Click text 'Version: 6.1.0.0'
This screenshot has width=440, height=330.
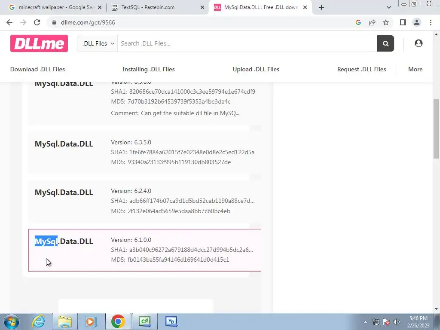pyautogui.click(x=131, y=240)
